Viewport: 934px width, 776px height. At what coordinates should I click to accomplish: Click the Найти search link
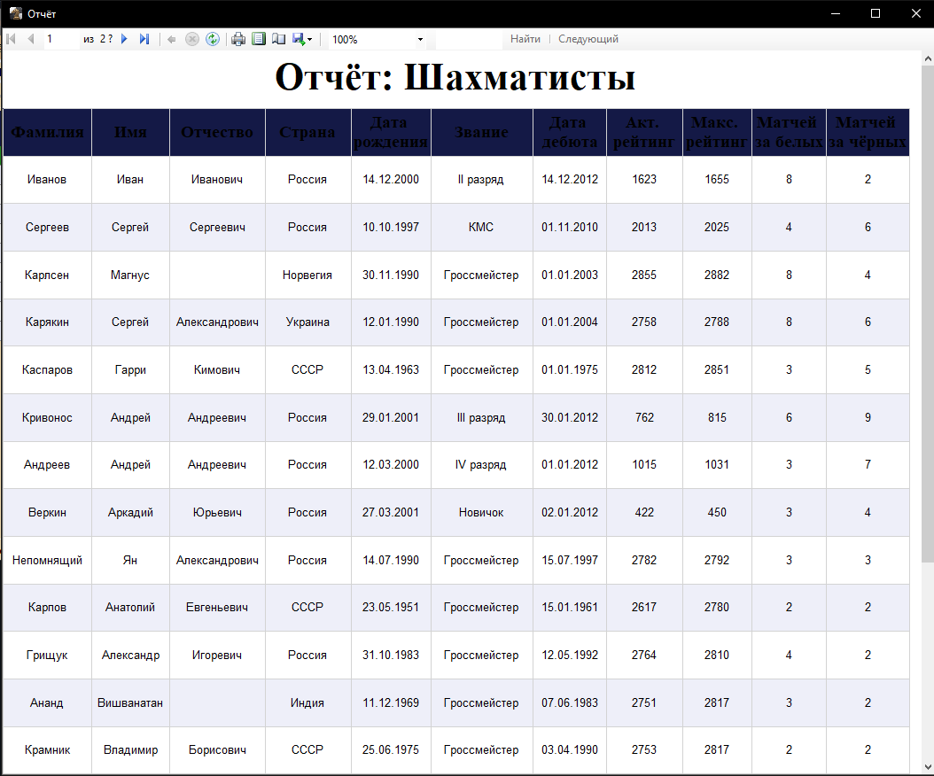pyautogui.click(x=525, y=39)
